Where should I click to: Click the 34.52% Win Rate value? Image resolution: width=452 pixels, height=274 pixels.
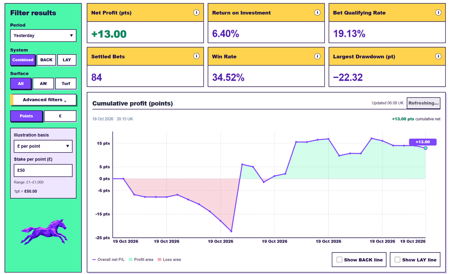(x=228, y=78)
